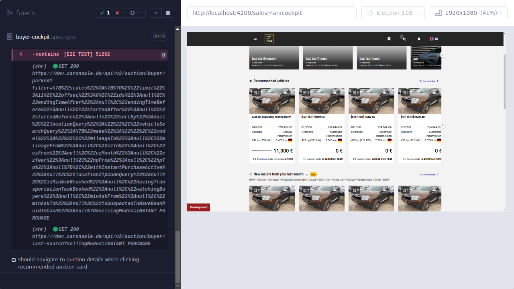The height and width of the screenshot is (289, 514).
Task: Open the EN language selector
Action: point(434,39)
